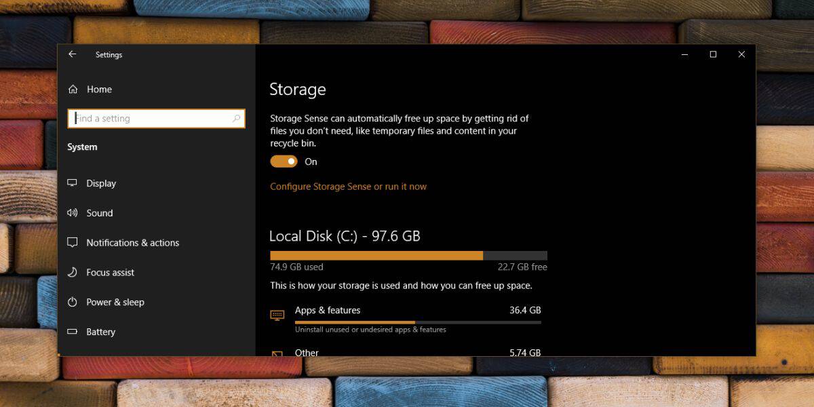The image size is (814, 407).
Task: Click the search magnifier icon
Action: click(236, 119)
